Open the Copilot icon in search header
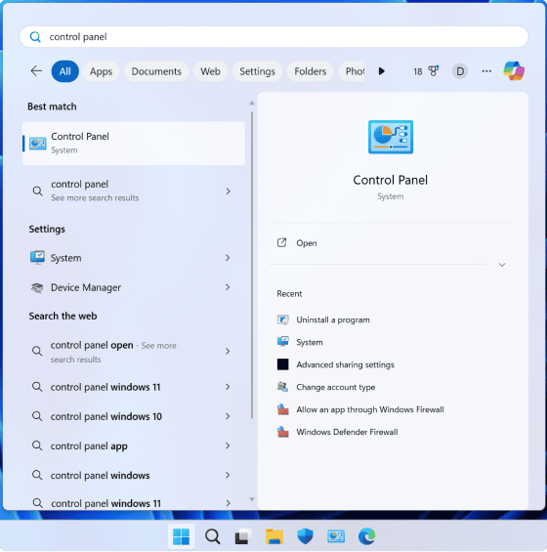Image resolution: width=547 pixels, height=552 pixels. [x=514, y=70]
